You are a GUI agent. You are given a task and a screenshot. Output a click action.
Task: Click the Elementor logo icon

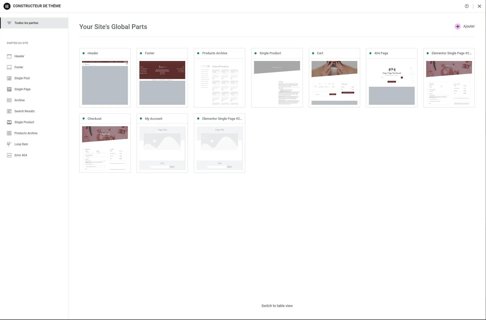pos(7,6)
